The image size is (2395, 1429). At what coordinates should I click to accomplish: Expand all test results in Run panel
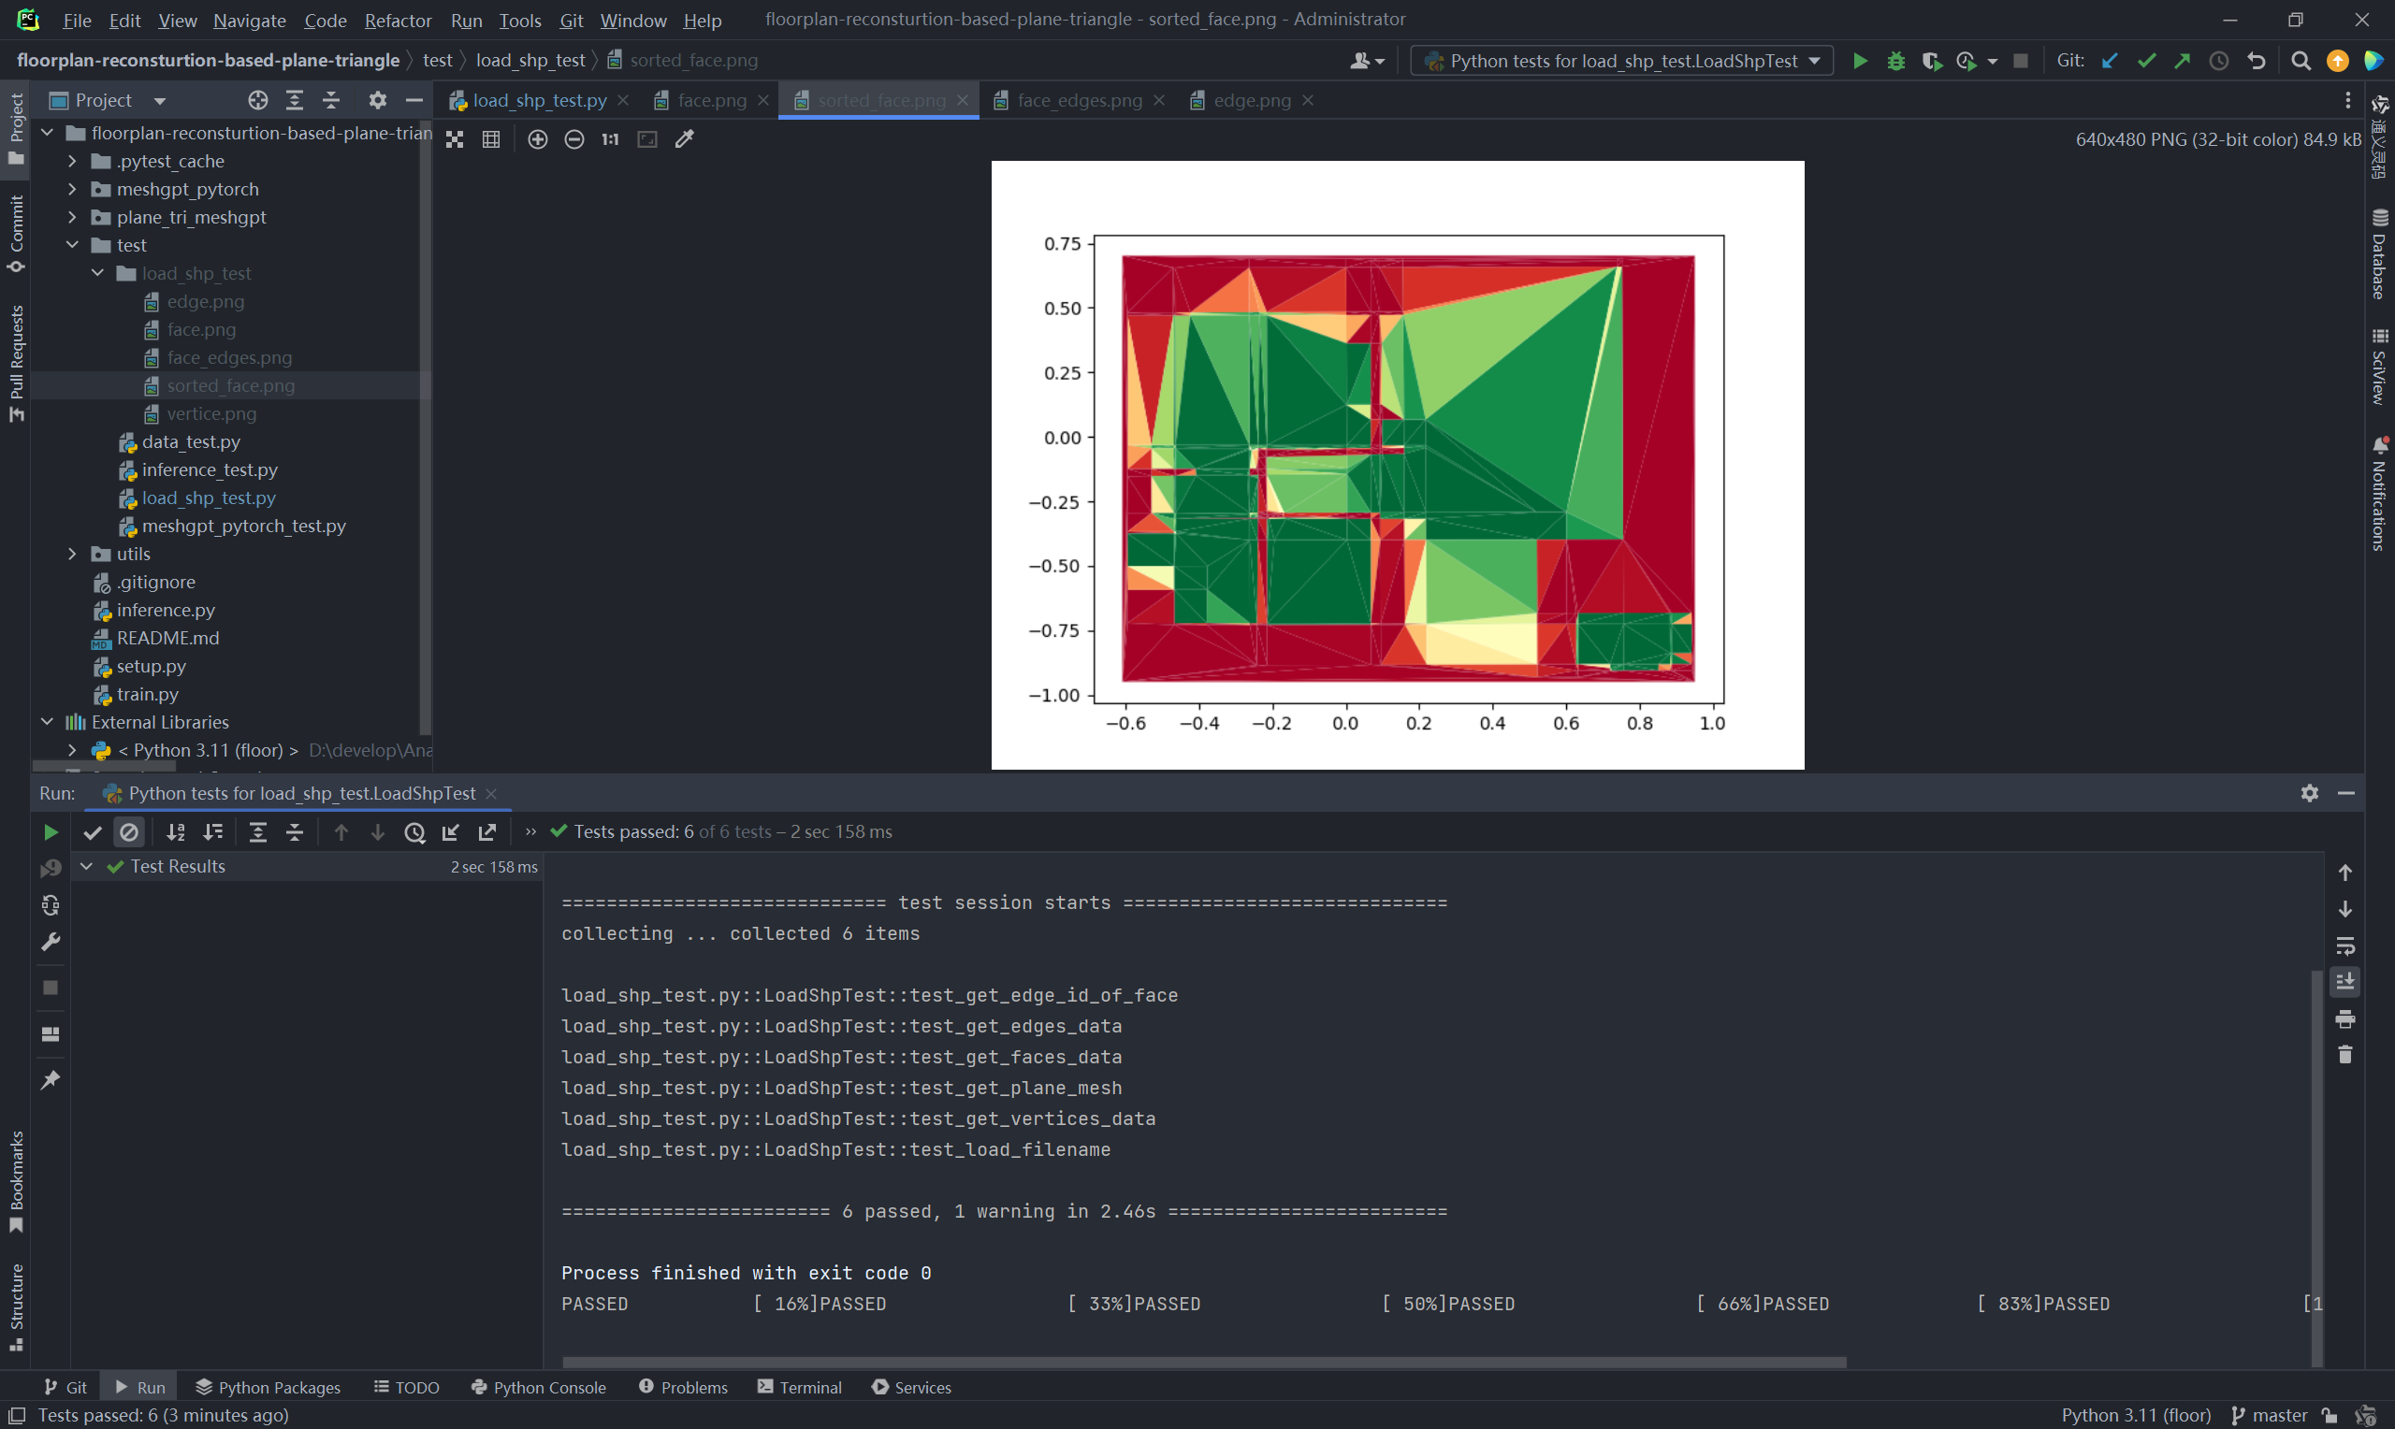click(258, 832)
